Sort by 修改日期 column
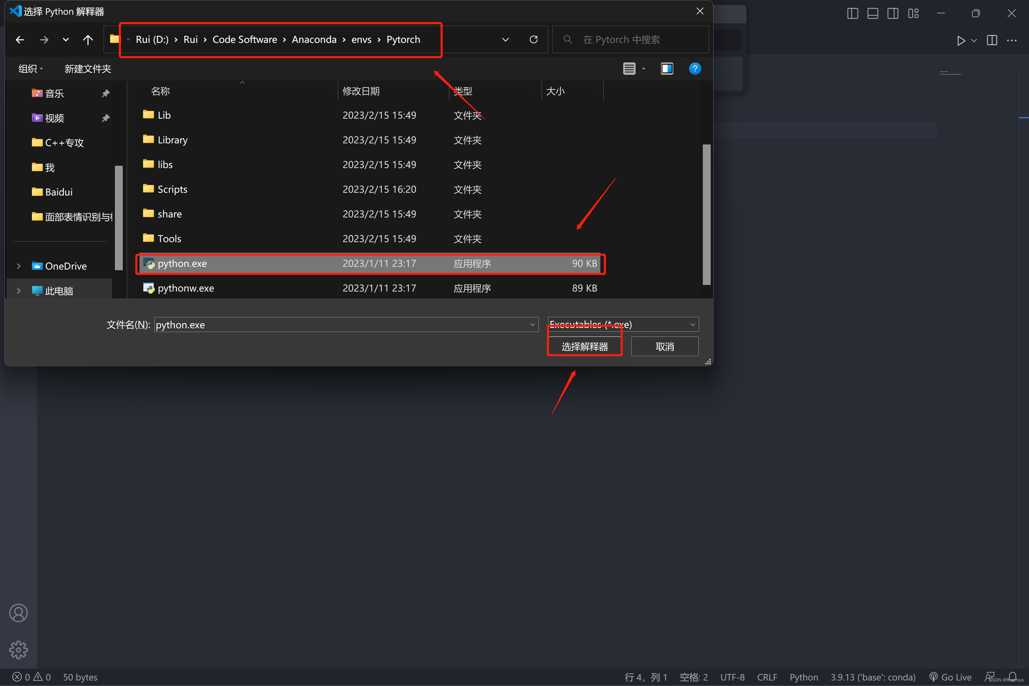Screen dimensions: 1029x686 coord(360,92)
